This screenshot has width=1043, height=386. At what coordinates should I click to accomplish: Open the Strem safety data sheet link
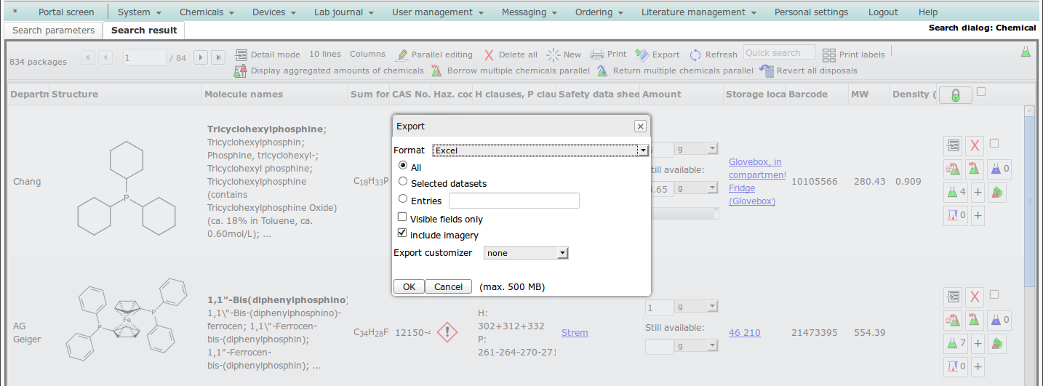(x=575, y=332)
